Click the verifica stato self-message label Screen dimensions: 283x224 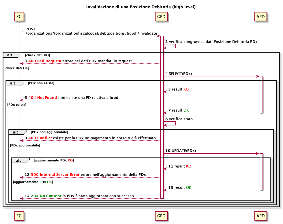coord(181,119)
